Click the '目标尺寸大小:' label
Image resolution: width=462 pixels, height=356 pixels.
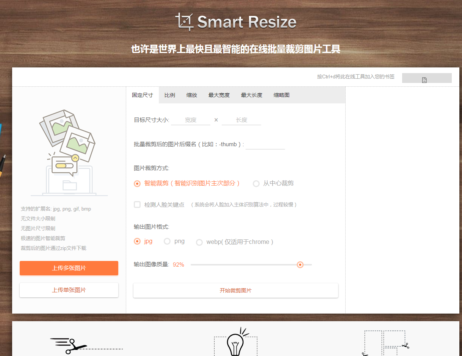(x=152, y=120)
